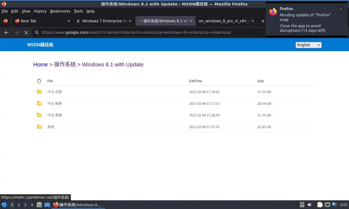Click the forward navigation arrow

(x=16, y=32)
